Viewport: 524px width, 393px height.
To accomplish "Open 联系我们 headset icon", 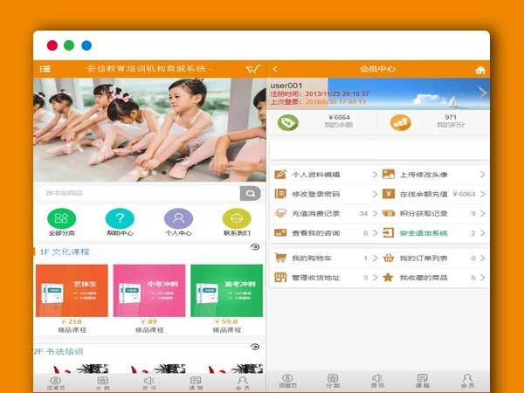I will [236, 218].
